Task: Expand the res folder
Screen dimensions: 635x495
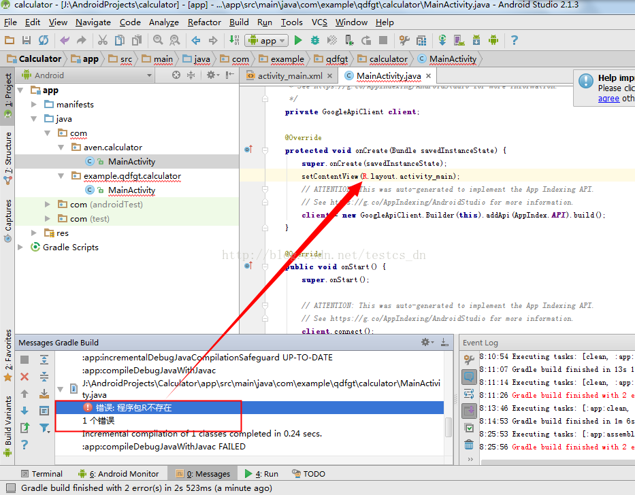Action: tap(34, 233)
